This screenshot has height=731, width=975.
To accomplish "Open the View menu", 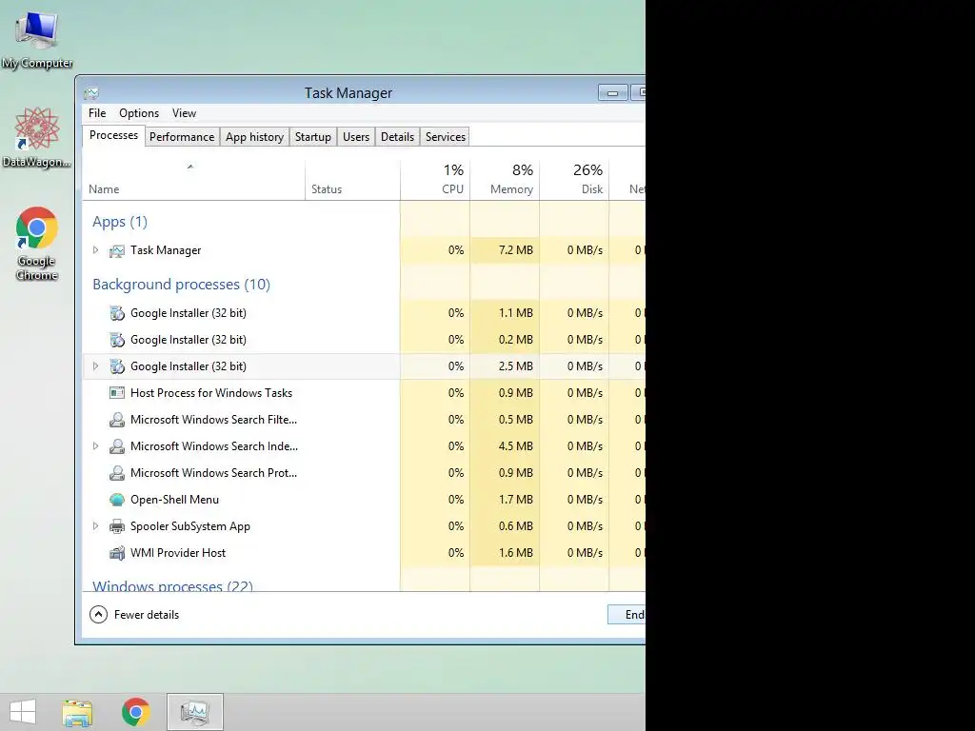I will [x=184, y=113].
